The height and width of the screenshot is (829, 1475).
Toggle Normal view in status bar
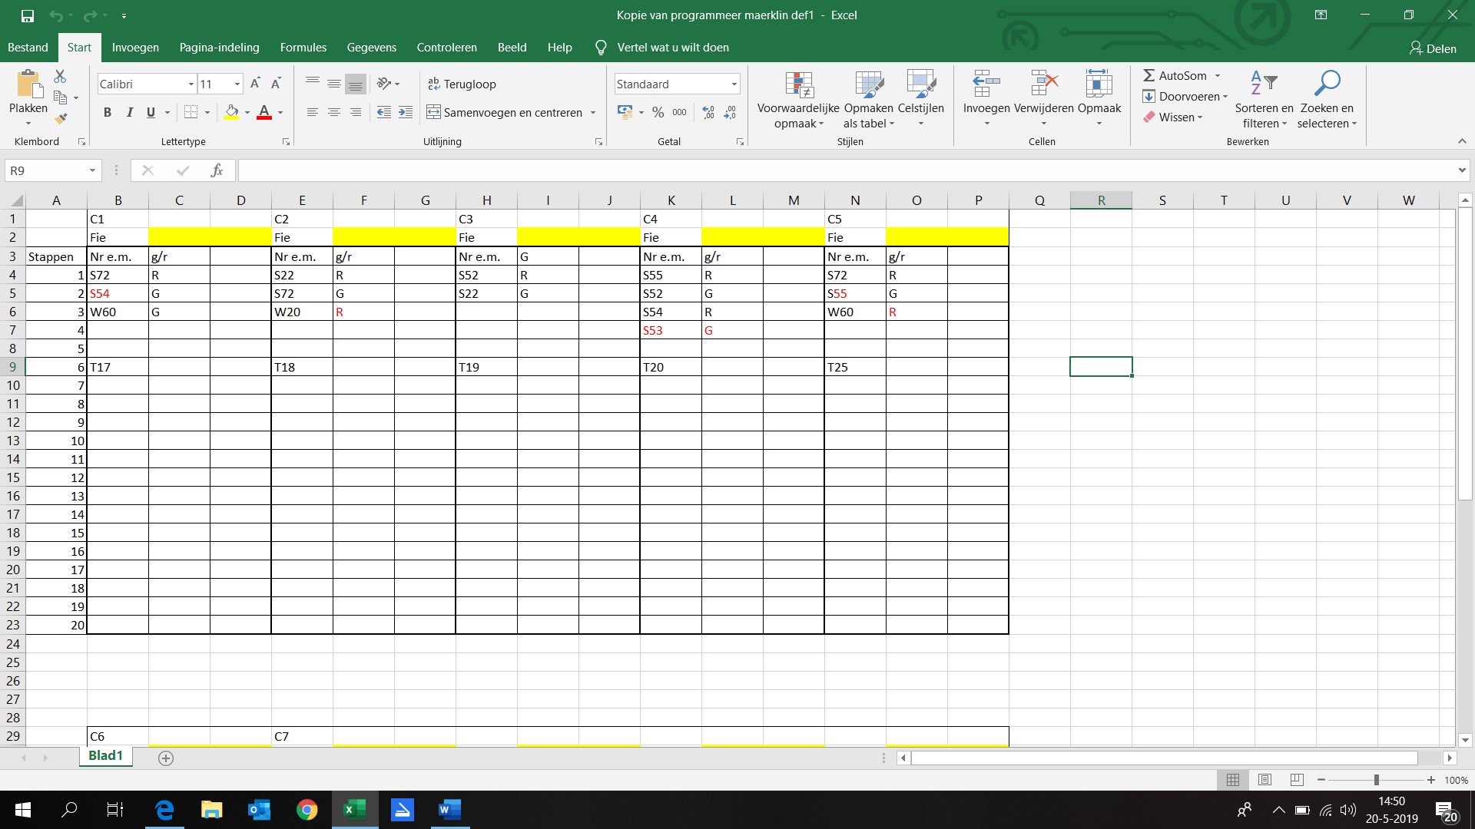coord(1233,780)
